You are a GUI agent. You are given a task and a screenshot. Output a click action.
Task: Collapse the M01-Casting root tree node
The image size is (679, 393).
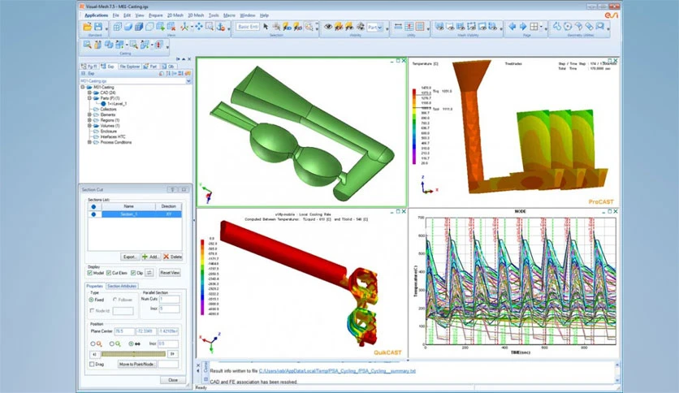click(x=83, y=87)
